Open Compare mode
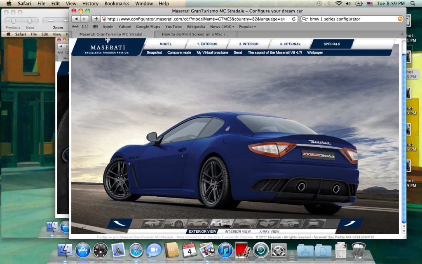Screen dimensions: 422x264 tap(179, 52)
